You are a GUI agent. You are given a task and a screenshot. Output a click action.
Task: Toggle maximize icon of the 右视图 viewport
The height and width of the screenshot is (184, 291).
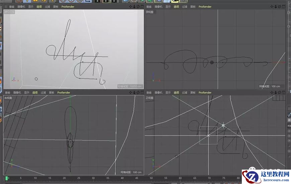pos(142,92)
